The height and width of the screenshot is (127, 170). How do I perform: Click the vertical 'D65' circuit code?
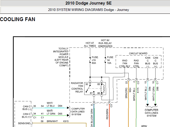click(x=157, y=89)
